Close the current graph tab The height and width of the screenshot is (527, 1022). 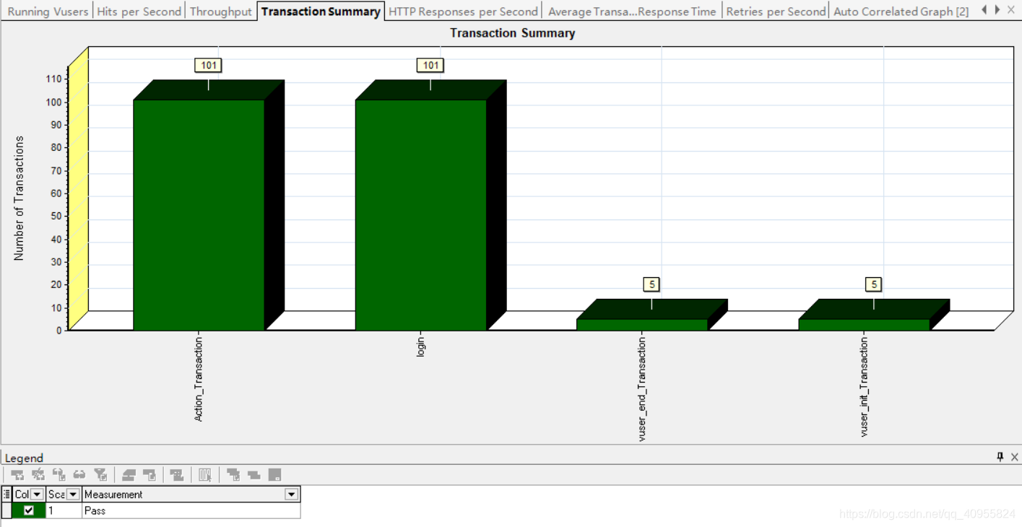point(1010,10)
